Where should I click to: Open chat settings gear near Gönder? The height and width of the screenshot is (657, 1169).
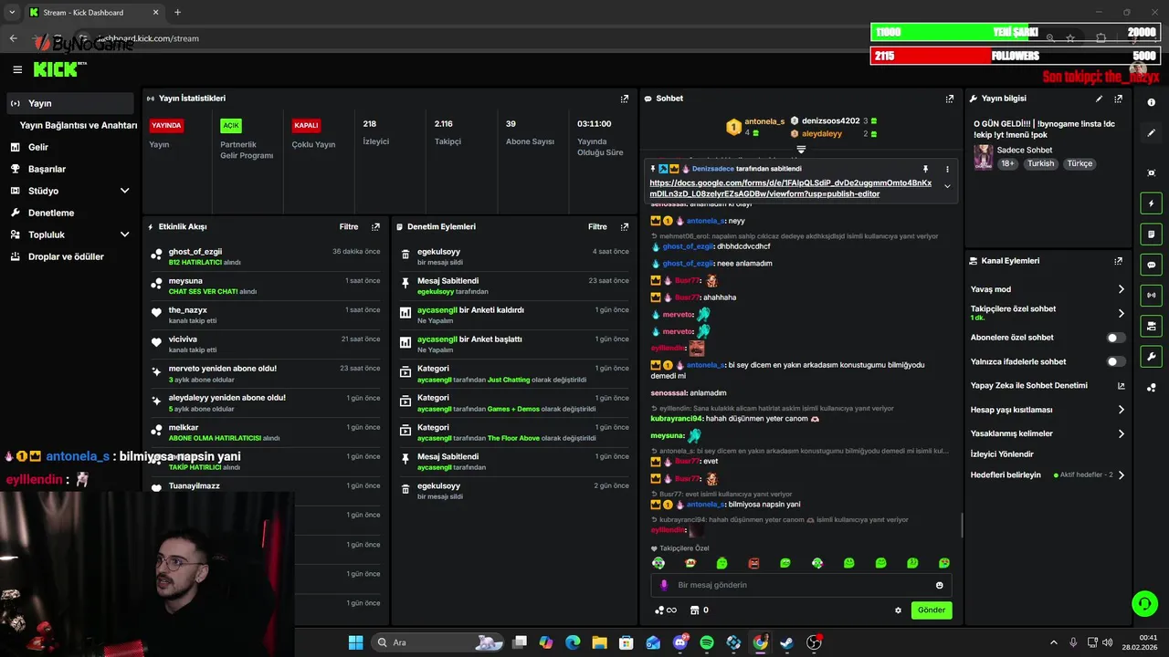898,610
